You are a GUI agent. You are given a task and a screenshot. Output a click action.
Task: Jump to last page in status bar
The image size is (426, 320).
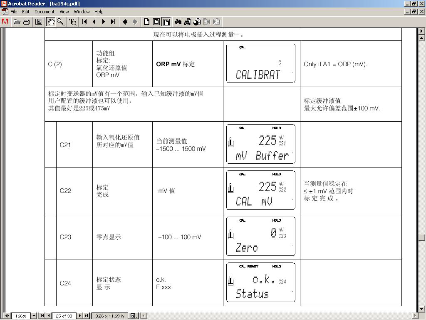[86, 316]
